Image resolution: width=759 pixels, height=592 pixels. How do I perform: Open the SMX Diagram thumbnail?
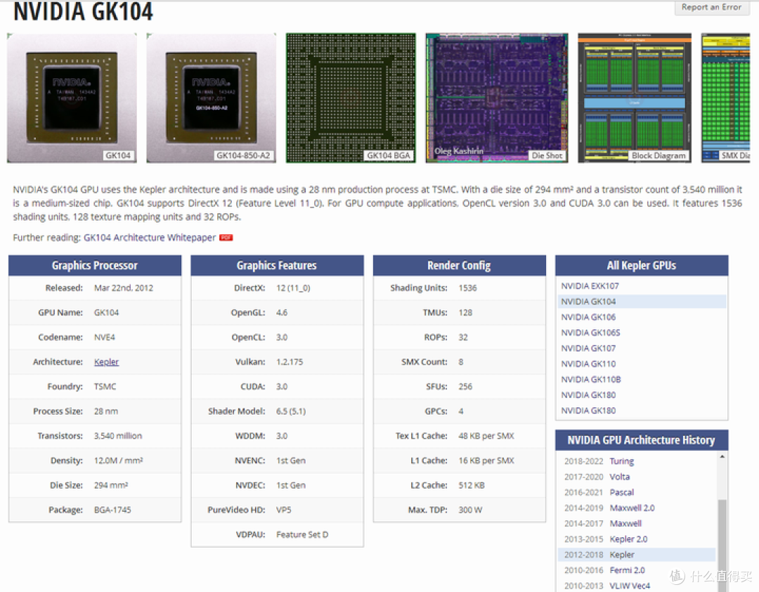(725, 98)
